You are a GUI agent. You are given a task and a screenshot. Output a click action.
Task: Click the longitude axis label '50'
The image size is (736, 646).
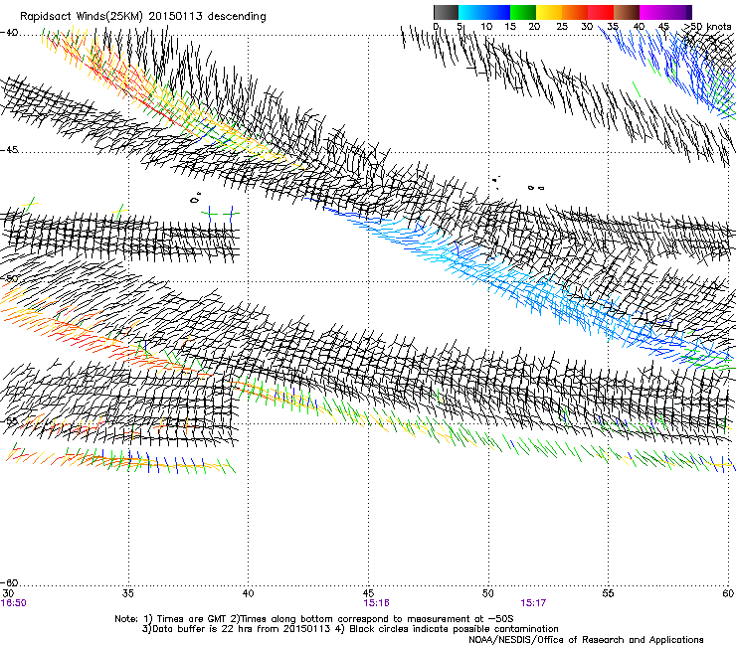point(488,593)
